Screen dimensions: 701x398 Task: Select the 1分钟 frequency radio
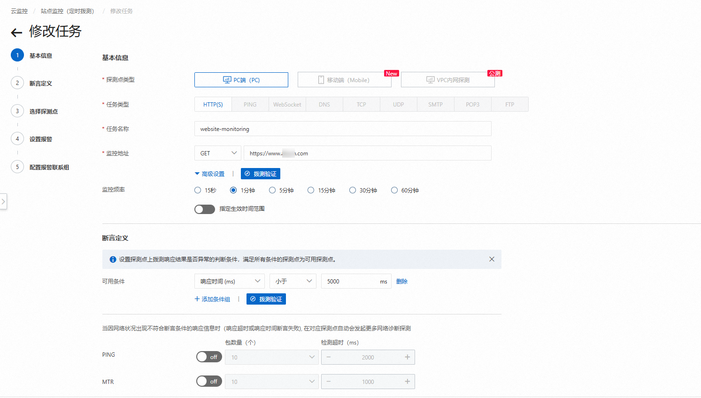click(233, 190)
